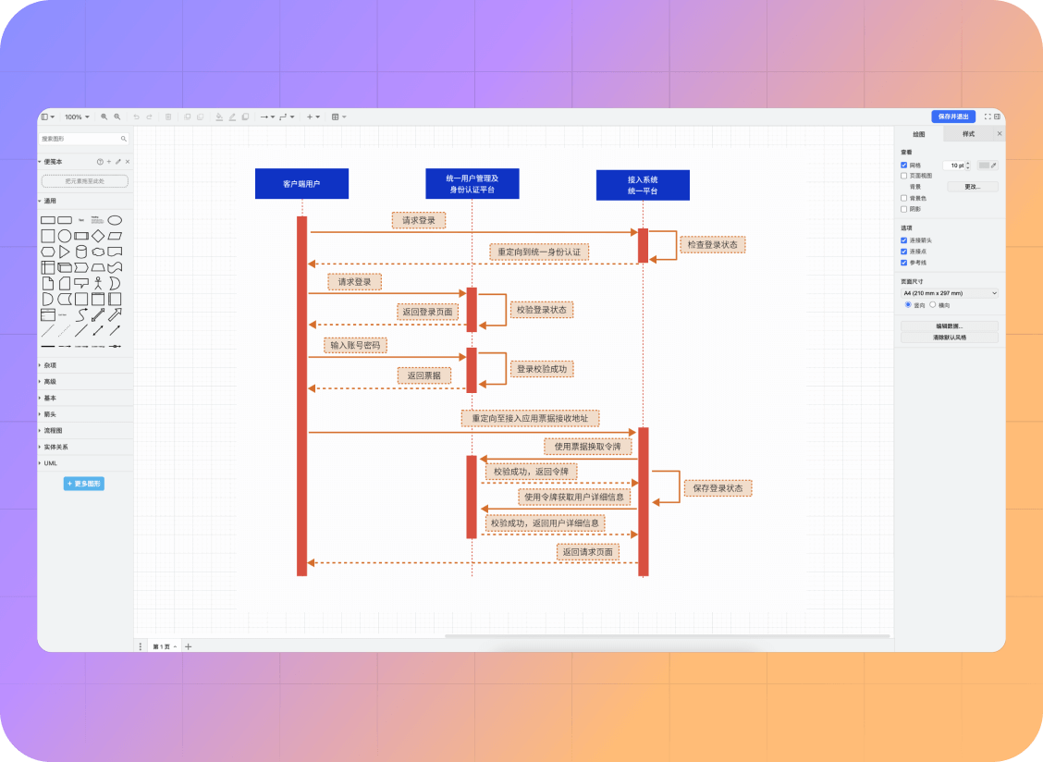This screenshot has height=762, width=1043.
Task: Click the fill color bucket icon
Action: point(219,117)
